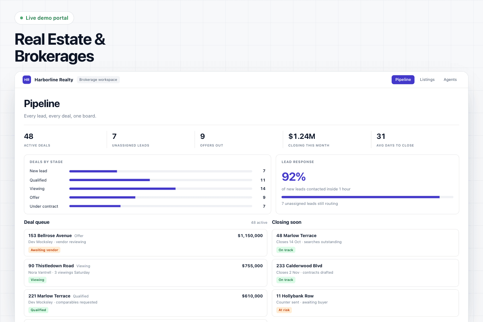Image resolution: width=483 pixels, height=322 pixels.
Task: Switch to the Listings tab
Action: tap(427, 80)
